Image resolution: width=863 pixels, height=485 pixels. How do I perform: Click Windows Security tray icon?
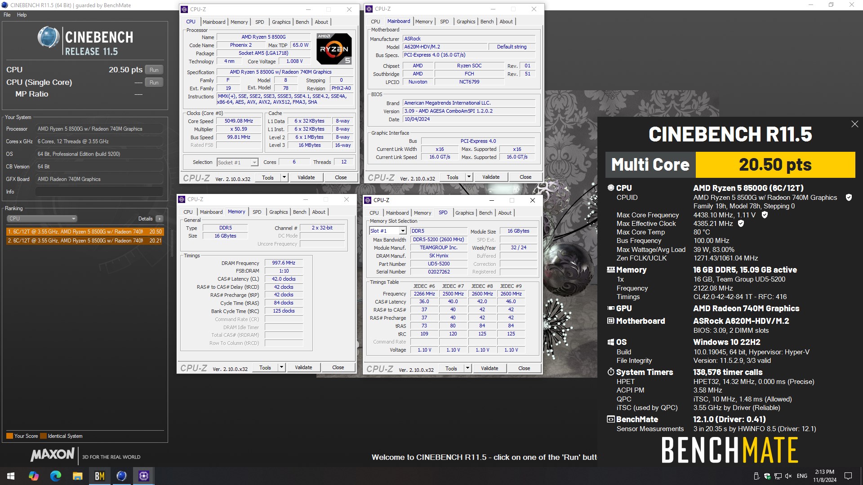[x=767, y=476]
